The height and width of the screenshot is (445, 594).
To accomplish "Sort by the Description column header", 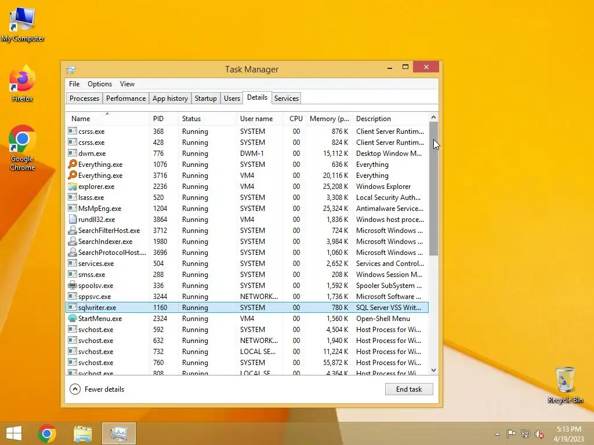I will click(x=390, y=118).
